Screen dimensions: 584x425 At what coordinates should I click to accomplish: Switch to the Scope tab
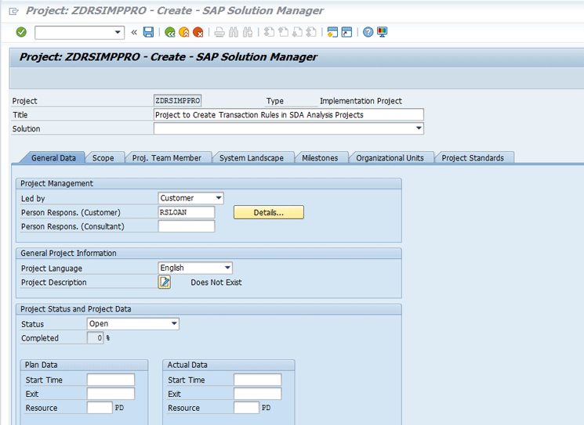pyautogui.click(x=103, y=158)
